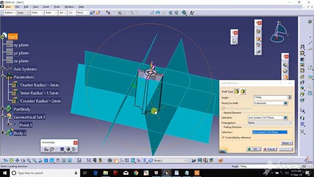Click the design table icon in Knowledge toolbar
This screenshot has width=314, height=177.
click(x=62, y=149)
